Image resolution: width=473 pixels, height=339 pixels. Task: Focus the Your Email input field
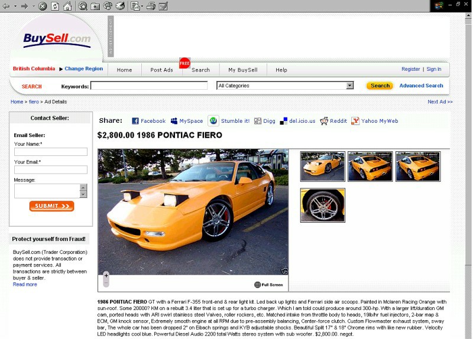51,169
